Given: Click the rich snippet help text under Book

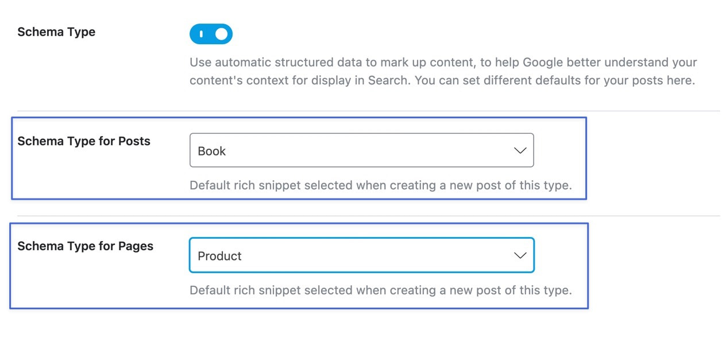Looking at the screenshot, I should click(381, 185).
